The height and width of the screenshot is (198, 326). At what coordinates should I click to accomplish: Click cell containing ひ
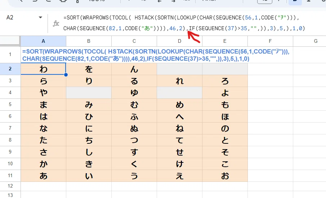pyautogui.click(x=89, y=116)
